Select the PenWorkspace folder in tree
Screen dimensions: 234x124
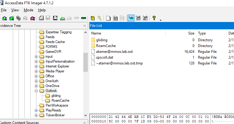[x=57, y=105]
